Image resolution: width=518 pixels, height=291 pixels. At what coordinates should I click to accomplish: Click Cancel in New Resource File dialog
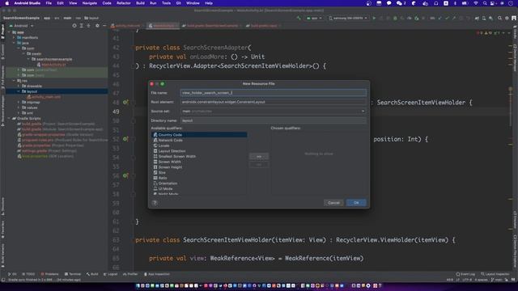pyautogui.click(x=333, y=203)
